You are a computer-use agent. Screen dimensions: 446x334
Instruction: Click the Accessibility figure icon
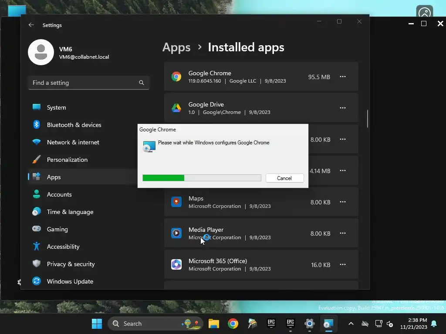(37, 246)
